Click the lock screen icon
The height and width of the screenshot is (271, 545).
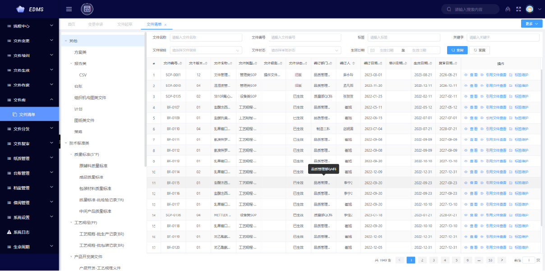coord(508,9)
